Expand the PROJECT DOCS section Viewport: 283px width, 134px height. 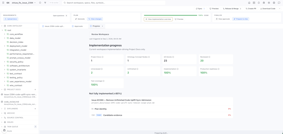[2, 90]
